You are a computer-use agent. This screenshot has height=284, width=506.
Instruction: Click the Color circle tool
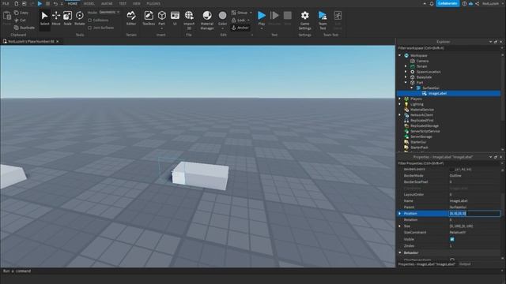pos(222,16)
